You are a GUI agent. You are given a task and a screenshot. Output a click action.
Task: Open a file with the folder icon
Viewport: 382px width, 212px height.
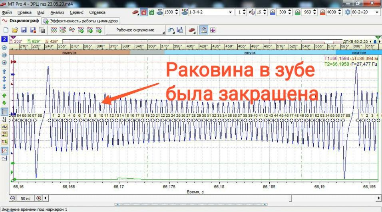(14, 30)
